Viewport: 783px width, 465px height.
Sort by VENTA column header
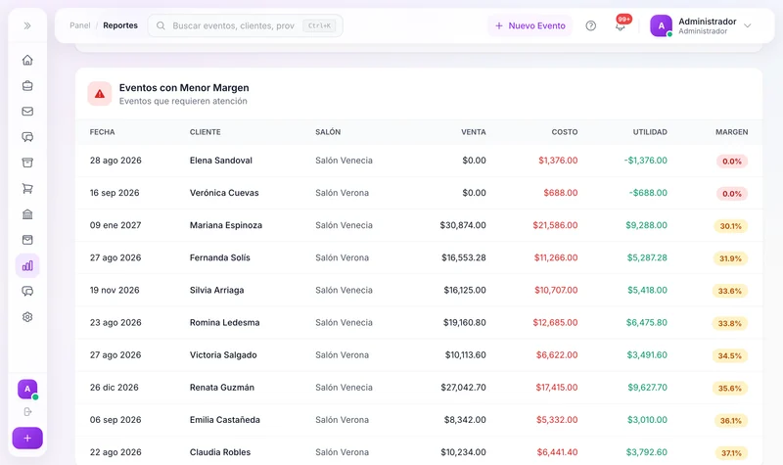pos(474,132)
